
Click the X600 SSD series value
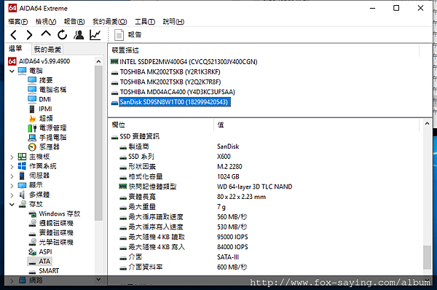tap(224, 157)
